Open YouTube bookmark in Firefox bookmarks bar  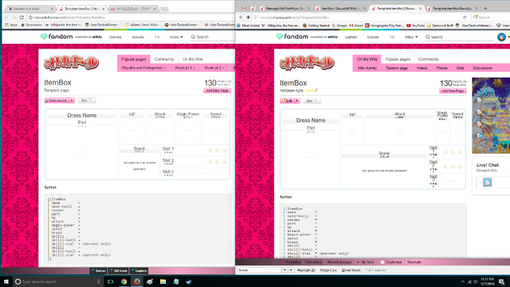[x=415, y=25]
